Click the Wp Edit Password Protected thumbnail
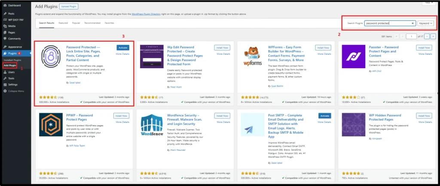This screenshot has height=186, width=440. 152,57
